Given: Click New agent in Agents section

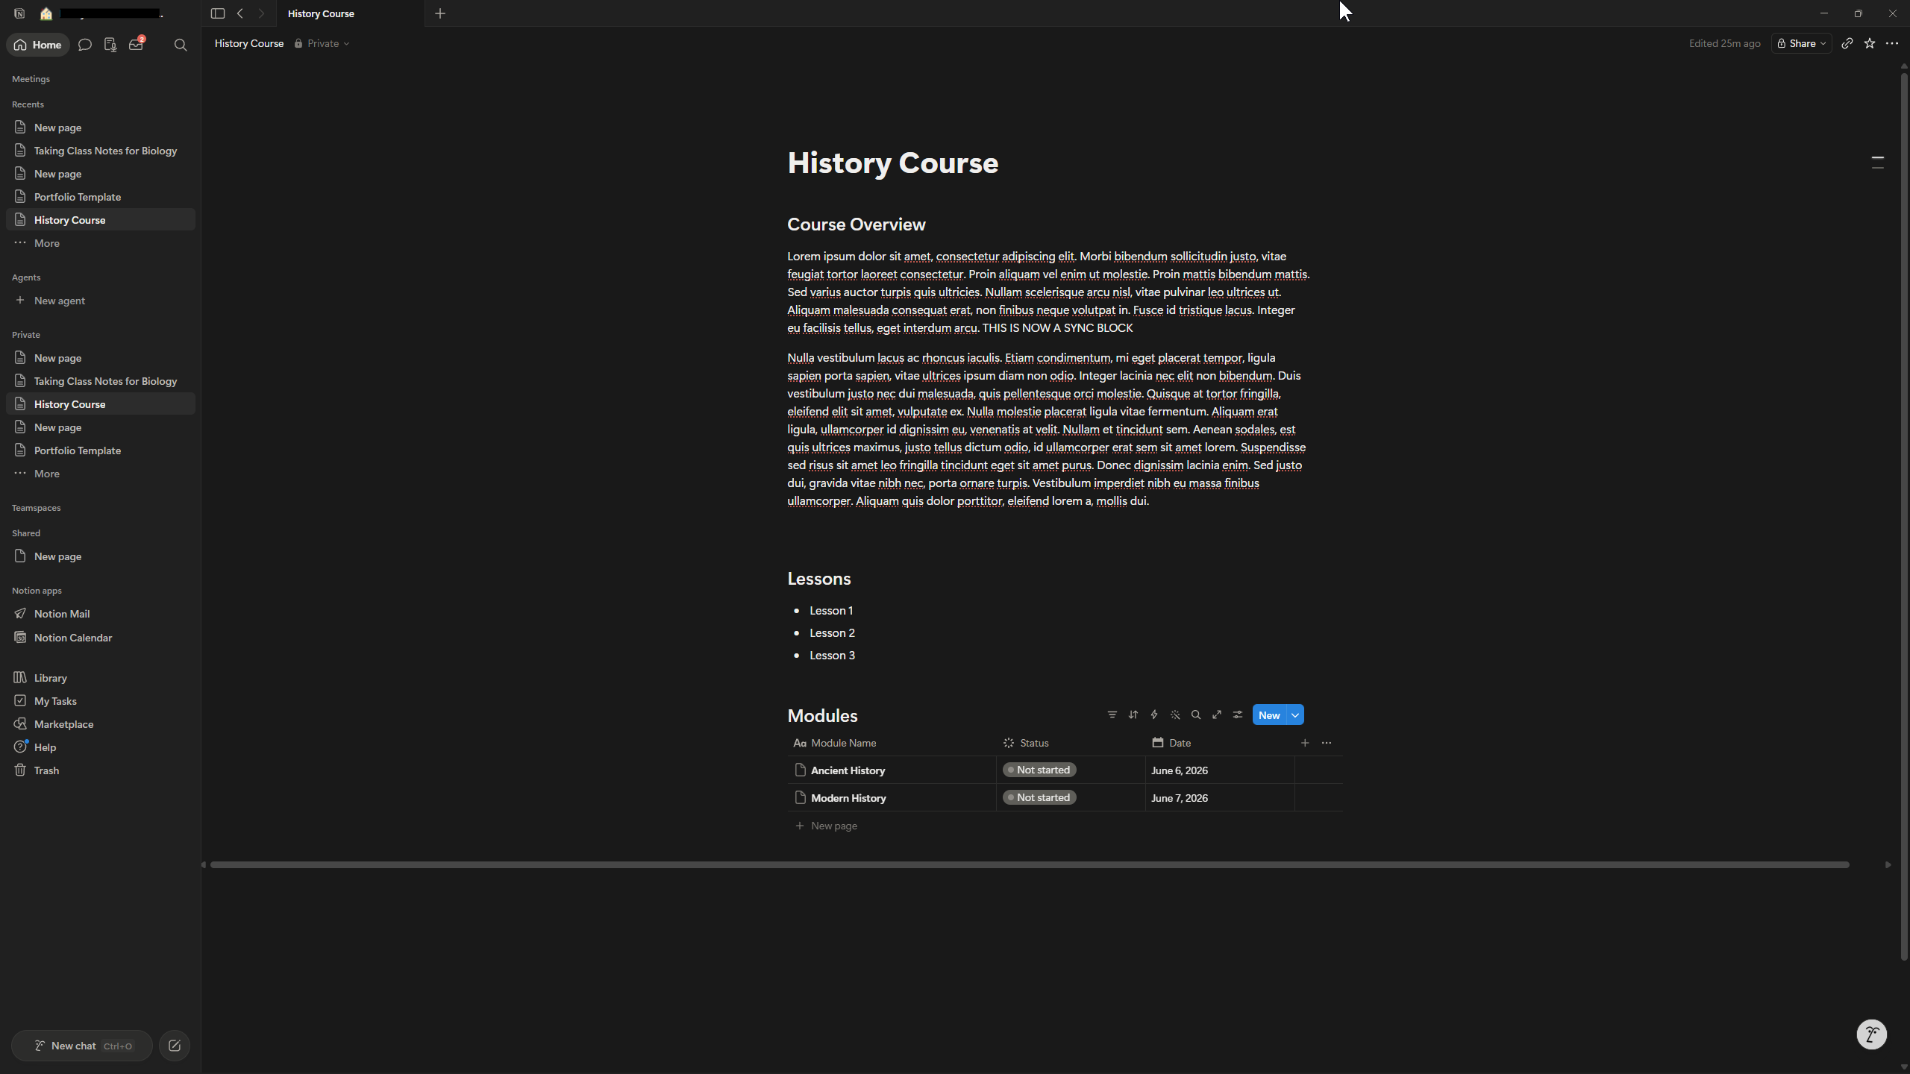Looking at the screenshot, I should [x=101, y=301].
